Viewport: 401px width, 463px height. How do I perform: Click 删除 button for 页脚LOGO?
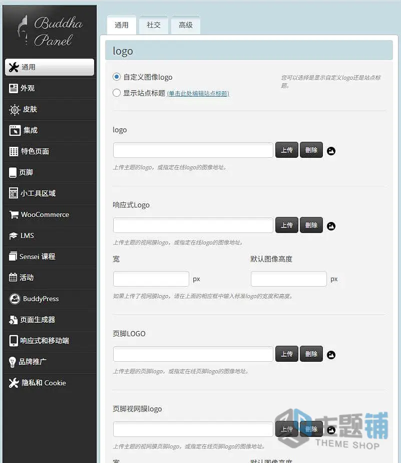tap(311, 354)
